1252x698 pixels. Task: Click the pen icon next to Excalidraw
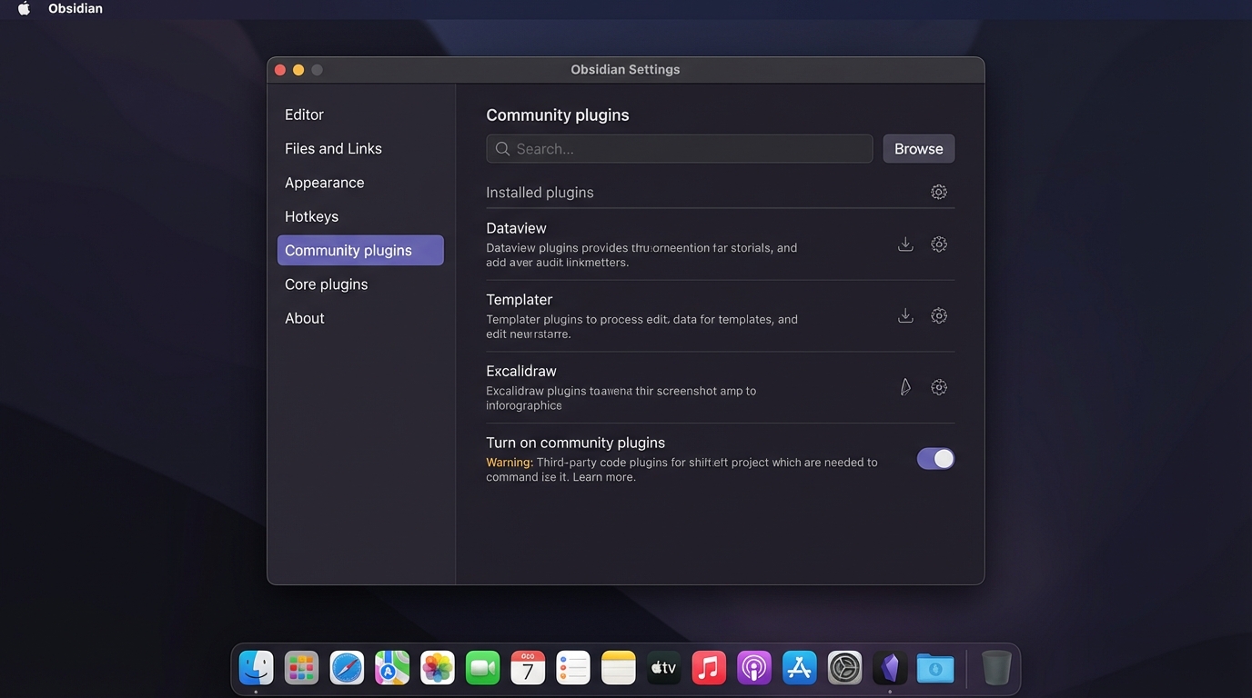pyautogui.click(x=904, y=386)
